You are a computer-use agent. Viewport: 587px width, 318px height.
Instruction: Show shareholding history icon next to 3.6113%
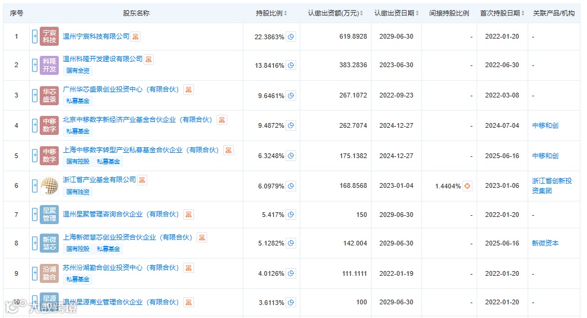coord(291,303)
